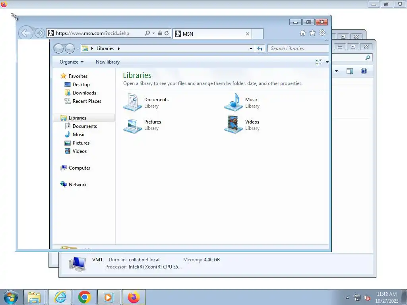Screen dimensions: 407x305
Task: Open the address bar autocomplete dropdown in IE
Action: coord(154,33)
